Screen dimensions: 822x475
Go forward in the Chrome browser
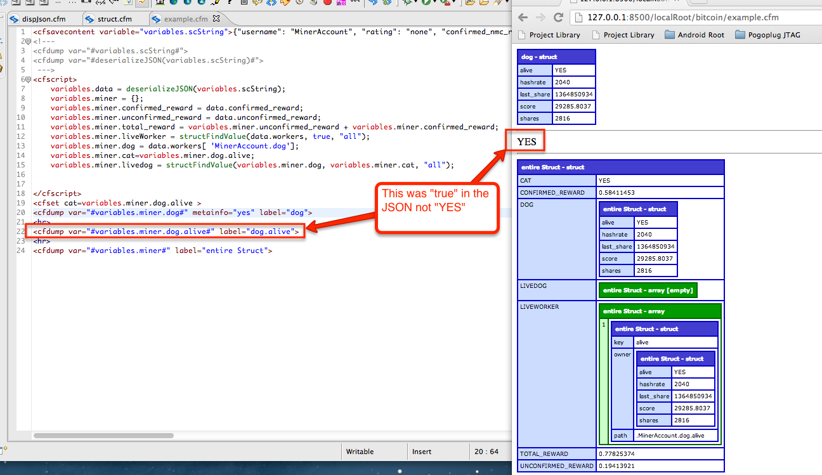540,17
